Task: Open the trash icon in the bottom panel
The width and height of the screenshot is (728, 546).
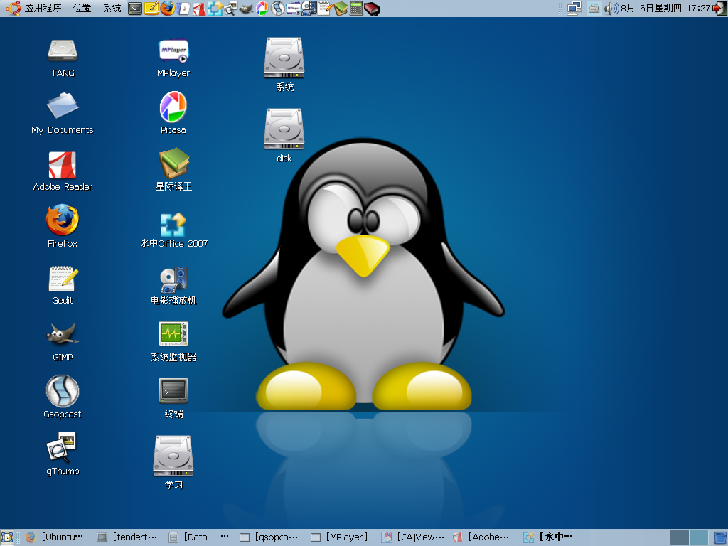Action: pos(720,537)
